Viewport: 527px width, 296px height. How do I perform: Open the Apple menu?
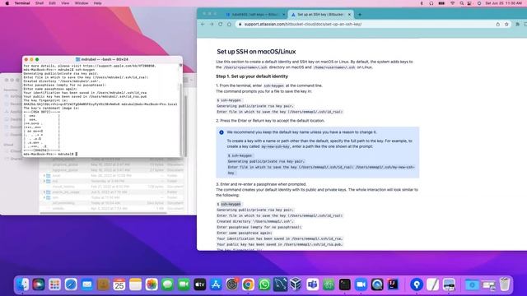7,3
